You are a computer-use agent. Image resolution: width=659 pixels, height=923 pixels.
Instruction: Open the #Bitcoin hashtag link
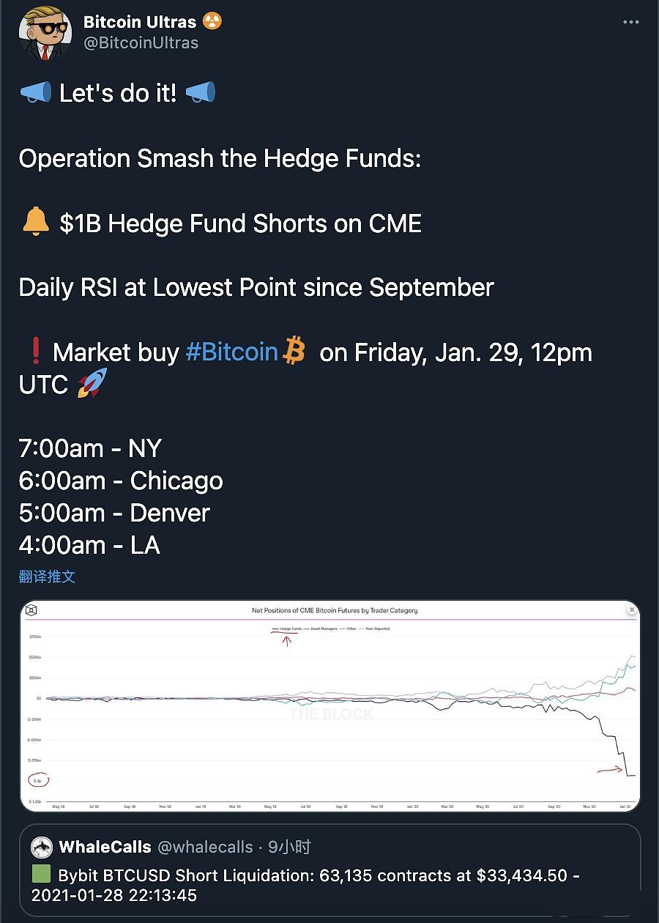tap(231, 352)
